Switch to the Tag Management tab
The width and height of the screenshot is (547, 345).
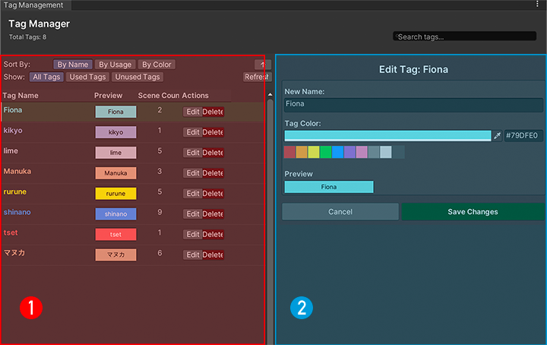point(33,5)
